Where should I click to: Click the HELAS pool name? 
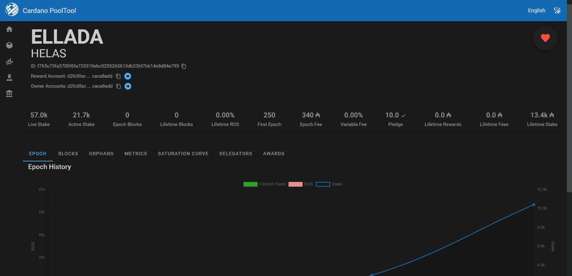tap(49, 53)
